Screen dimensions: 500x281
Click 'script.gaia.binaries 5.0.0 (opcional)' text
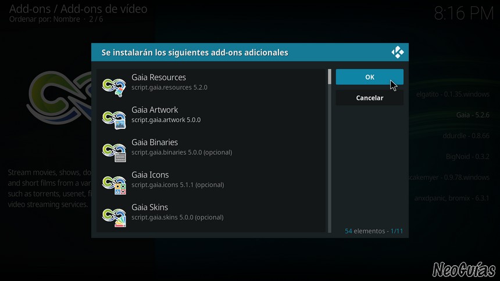182,152
